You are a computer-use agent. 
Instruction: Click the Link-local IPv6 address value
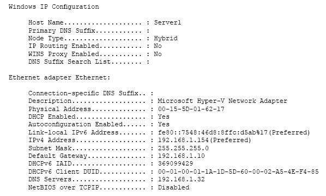234,132
